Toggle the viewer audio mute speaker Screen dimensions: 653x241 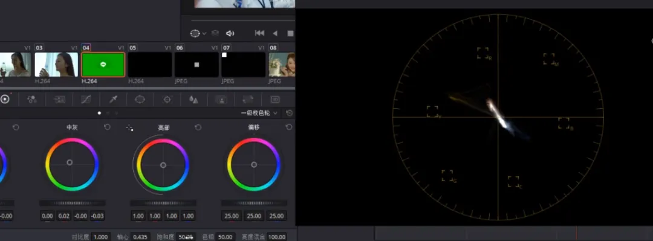click(230, 33)
